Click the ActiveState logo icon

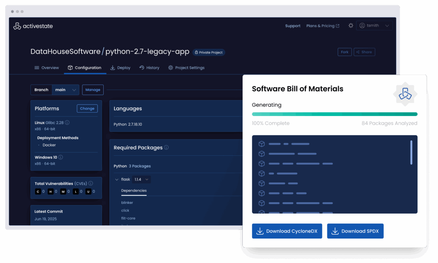tap(17, 26)
